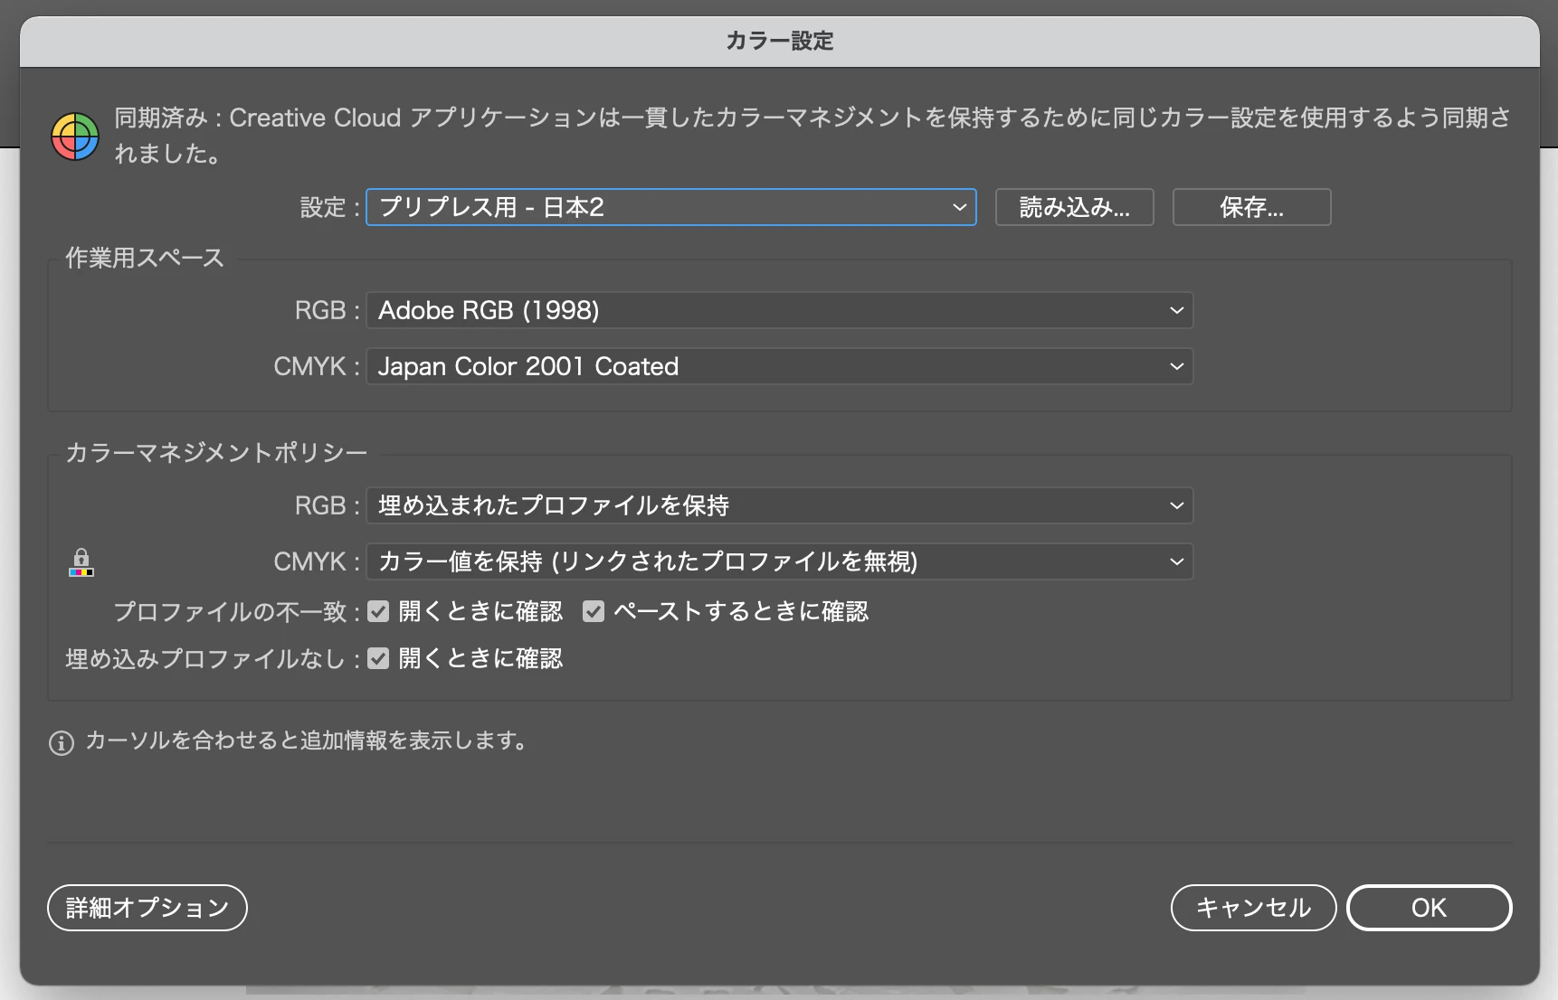Toggle profile mismatch 開くときに確認 checkbox
The width and height of the screenshot is (1558, 1000).
[x=378, y=612]
